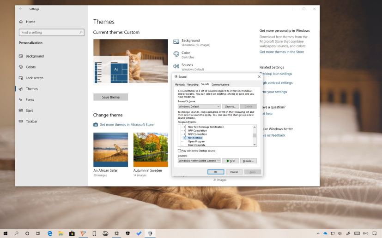Open Settings gear icon on taskbar
This screenshot has width=382, height=238.
[117, 233]
